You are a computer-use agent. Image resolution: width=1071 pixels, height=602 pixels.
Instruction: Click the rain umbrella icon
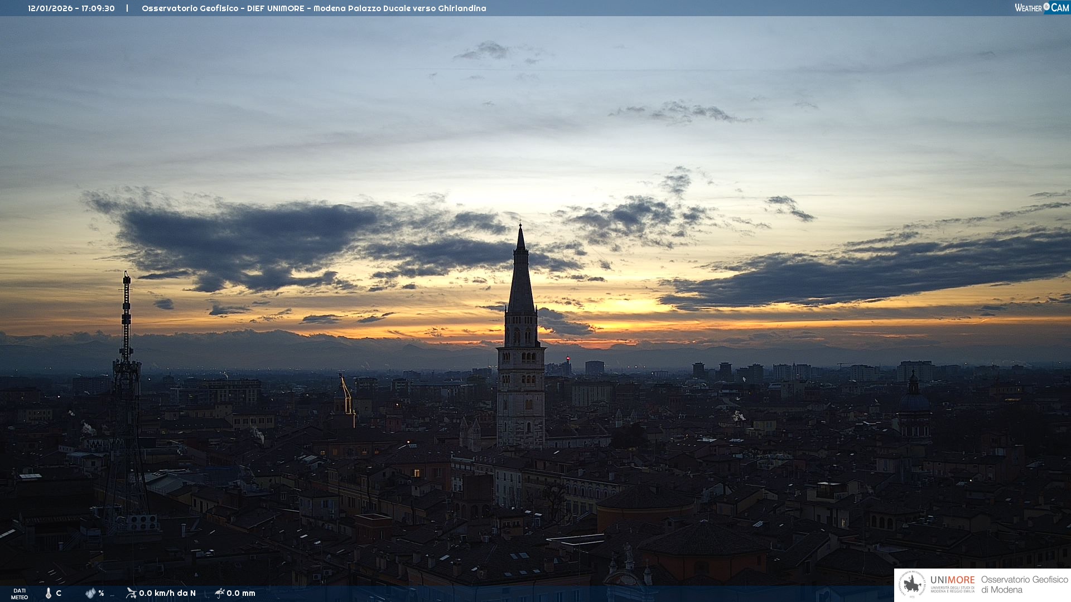(x=220, y=593)
